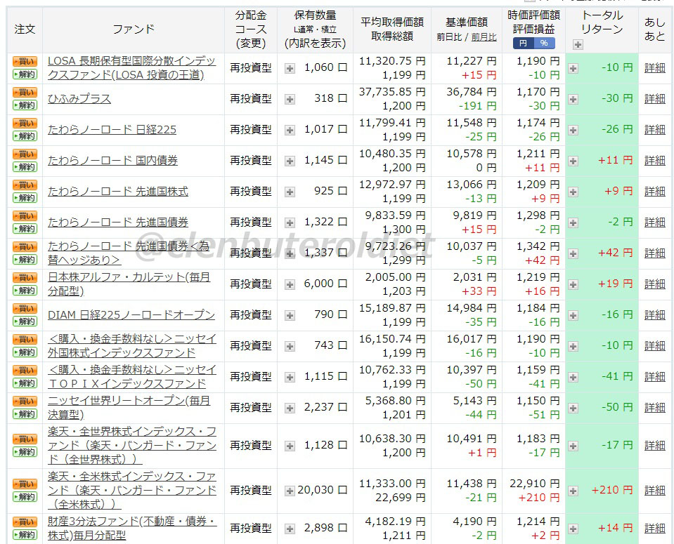This screenshot has height=544, width=674.
Task: Expand the plus icon under トータルリターン header
Action: tap(578, 45)
